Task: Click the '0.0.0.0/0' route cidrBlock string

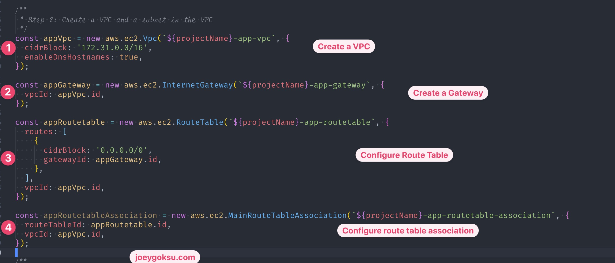Action: pos(124,150)
